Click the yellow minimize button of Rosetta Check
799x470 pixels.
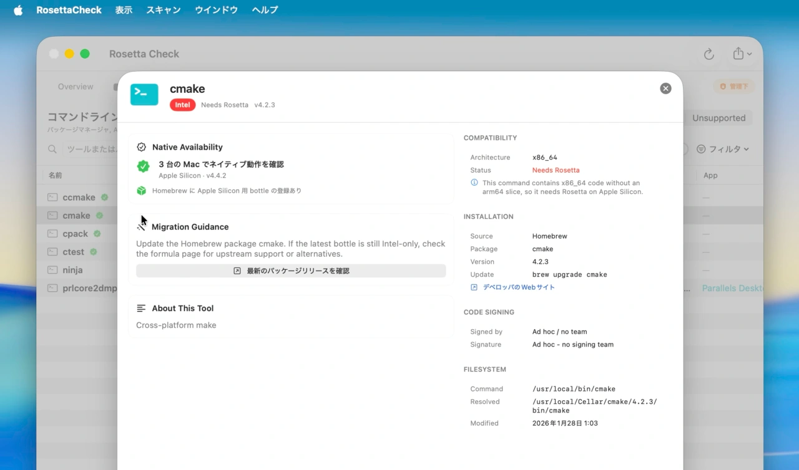(69, 54)
